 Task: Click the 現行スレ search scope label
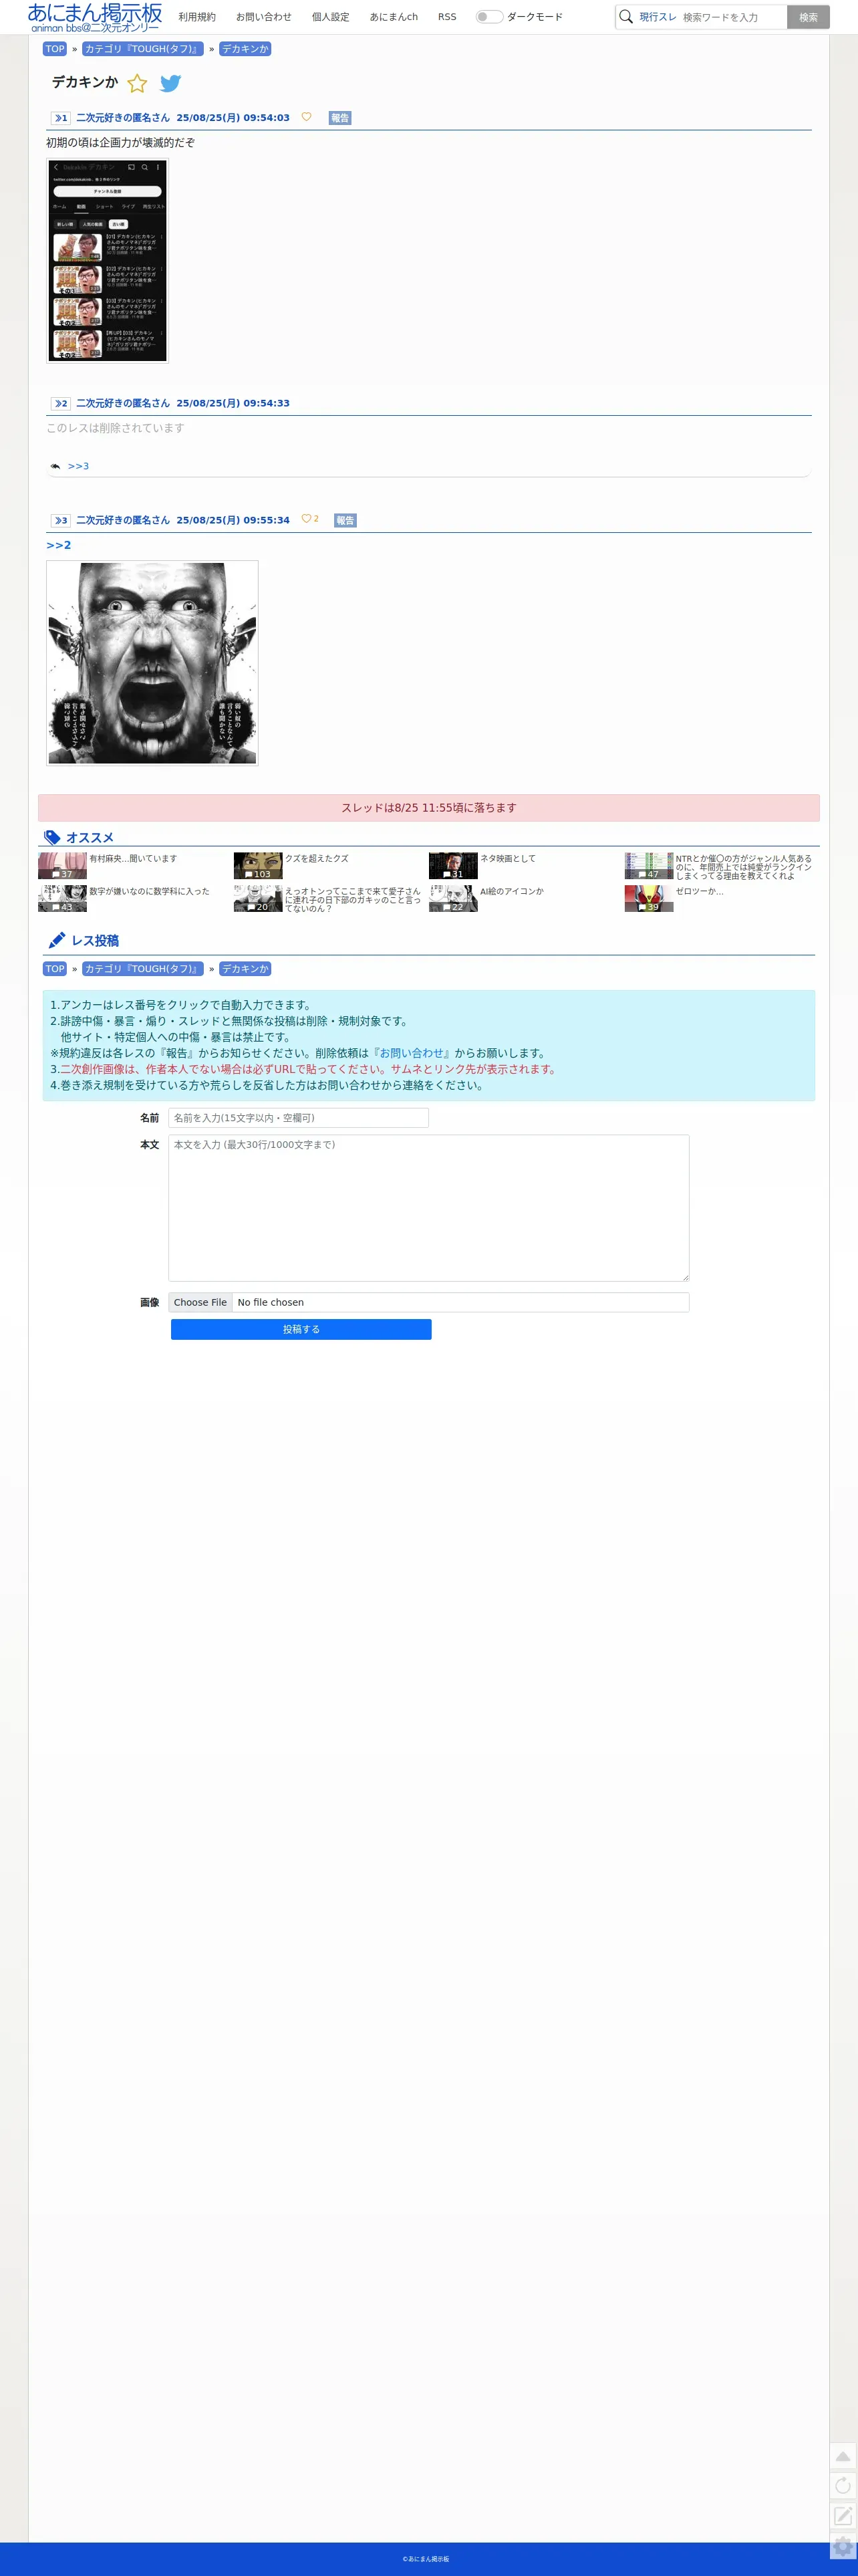[657, 17]
